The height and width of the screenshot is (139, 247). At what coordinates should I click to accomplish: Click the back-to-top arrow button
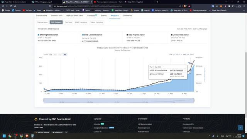240,128
